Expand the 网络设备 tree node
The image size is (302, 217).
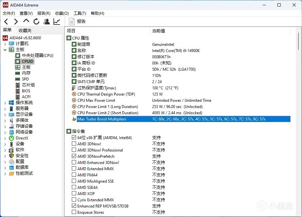click(5, 133)
